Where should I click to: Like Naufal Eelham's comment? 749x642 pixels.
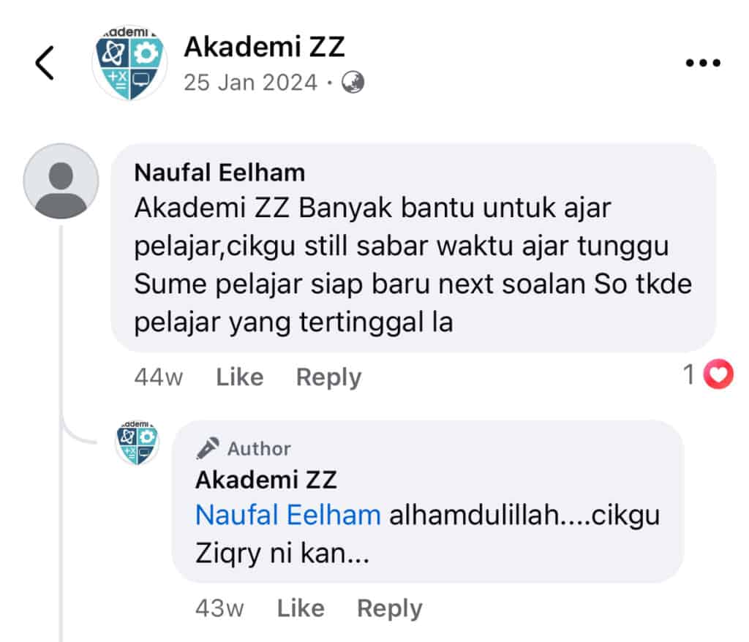point(240,377)
